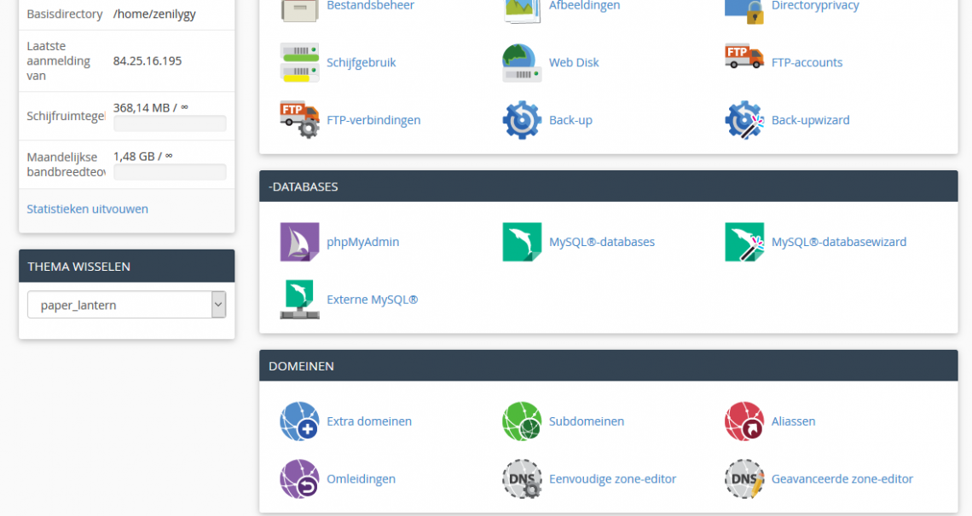972x516 pixels.
Task: Click the Extra domeinen text link
Action: pyautogui.click(x=369, y=421)
